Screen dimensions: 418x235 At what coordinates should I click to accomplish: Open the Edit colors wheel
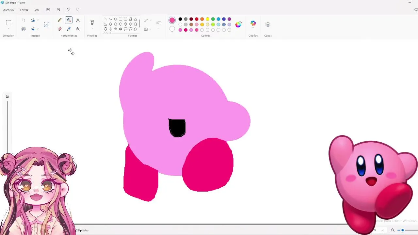point(238,24)
